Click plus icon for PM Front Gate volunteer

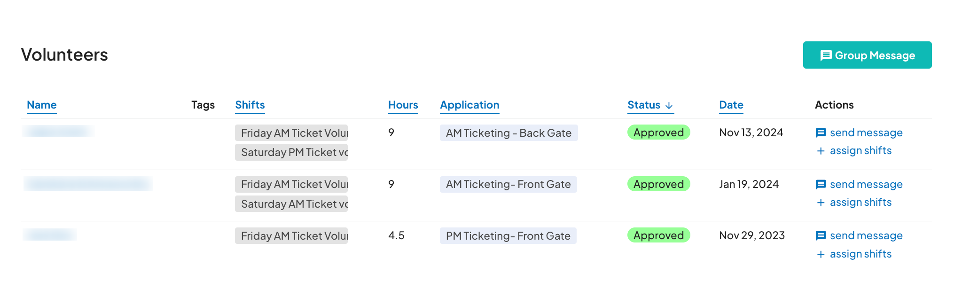(821, 254)
